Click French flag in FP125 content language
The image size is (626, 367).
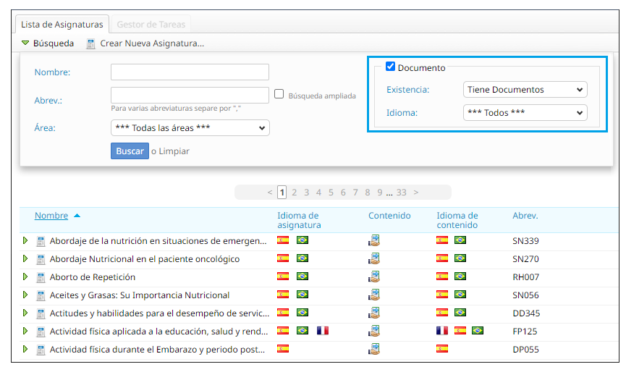click(x=442, y=330)
